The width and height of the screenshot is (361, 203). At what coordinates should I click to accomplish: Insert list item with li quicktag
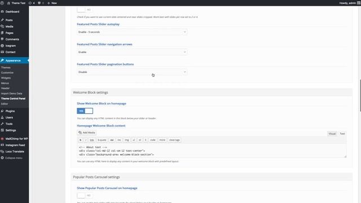tap(146, 140)
